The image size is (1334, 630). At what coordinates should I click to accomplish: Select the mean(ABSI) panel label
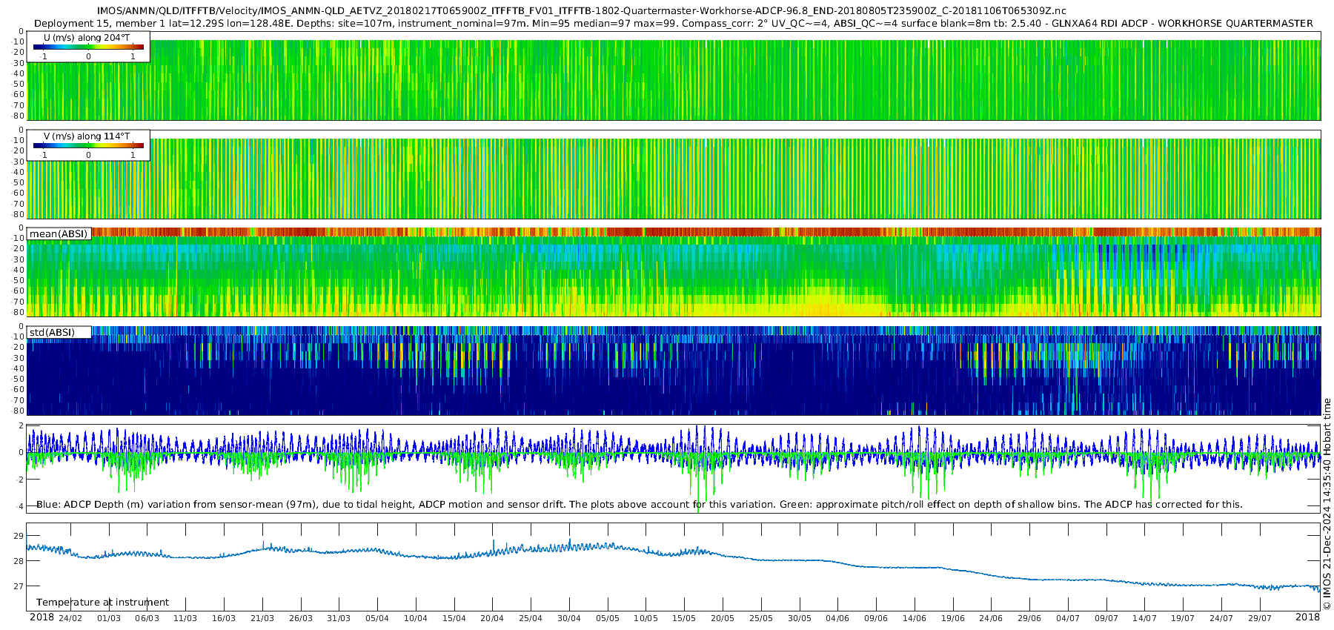[x=59, y=234]
